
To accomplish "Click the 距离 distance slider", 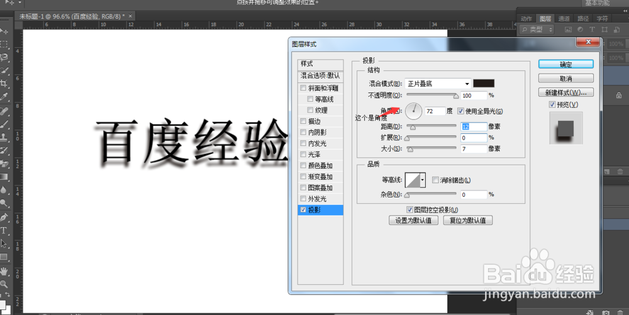I will click(x=432, y=126).
